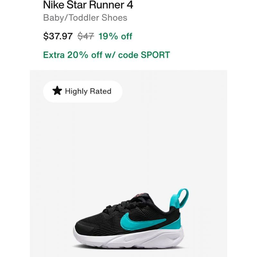
Task: Open the Extra 20% off promo message
Action: click(106, 55)
